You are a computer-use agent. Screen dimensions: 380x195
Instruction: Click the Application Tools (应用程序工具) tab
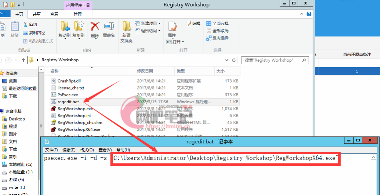tap(78, 5)
